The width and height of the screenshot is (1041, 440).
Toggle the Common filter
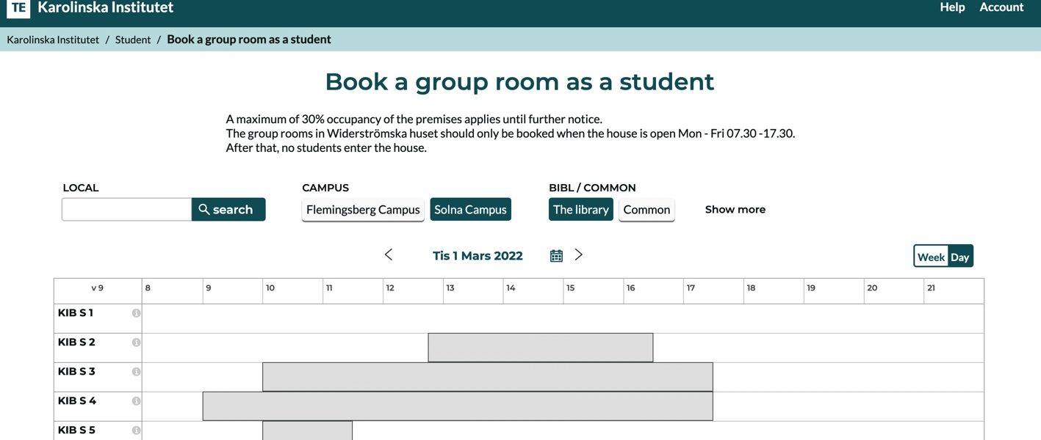point(646,210)
